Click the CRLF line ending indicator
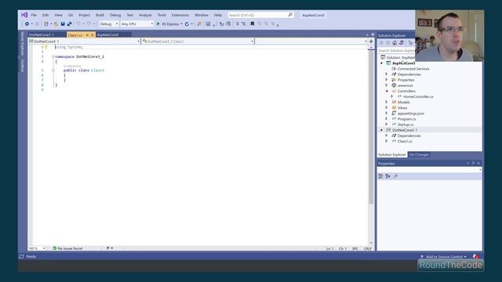The image size is (502, 282). coord(368,248)
